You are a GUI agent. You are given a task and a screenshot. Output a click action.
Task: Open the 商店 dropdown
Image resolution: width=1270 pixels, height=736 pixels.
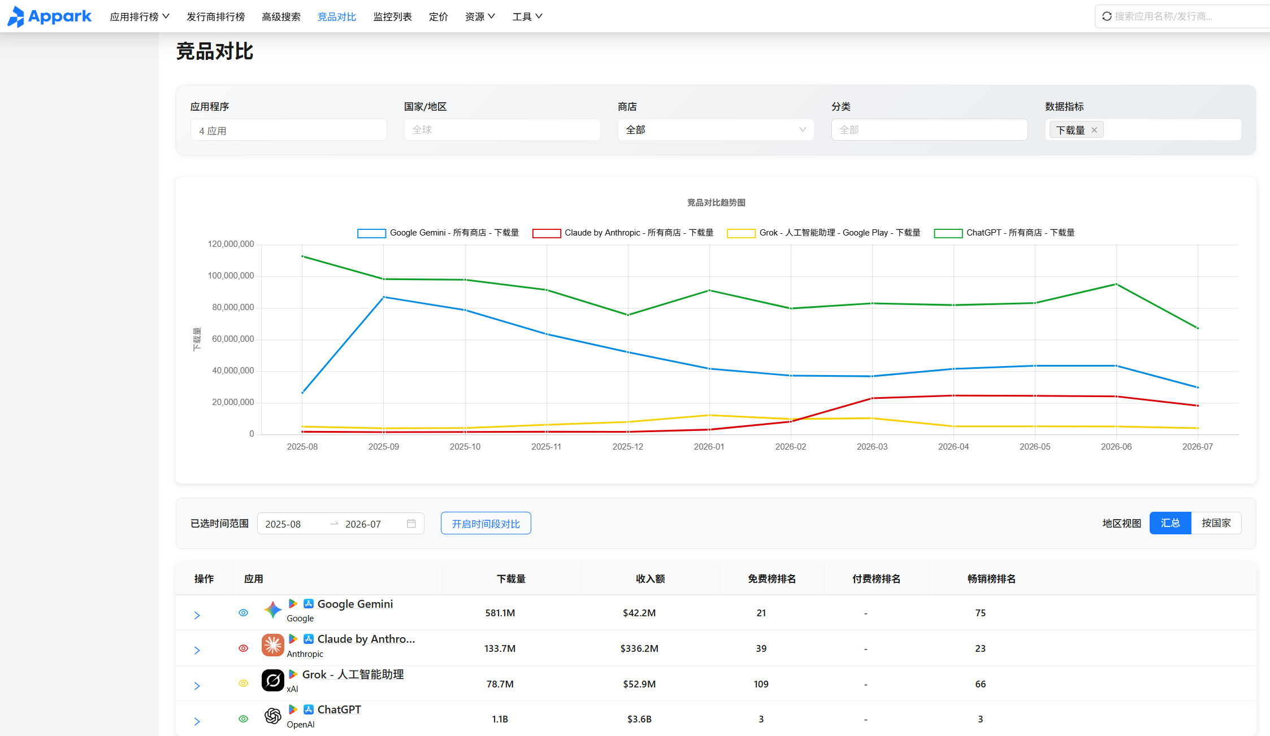tap(716, 130)
